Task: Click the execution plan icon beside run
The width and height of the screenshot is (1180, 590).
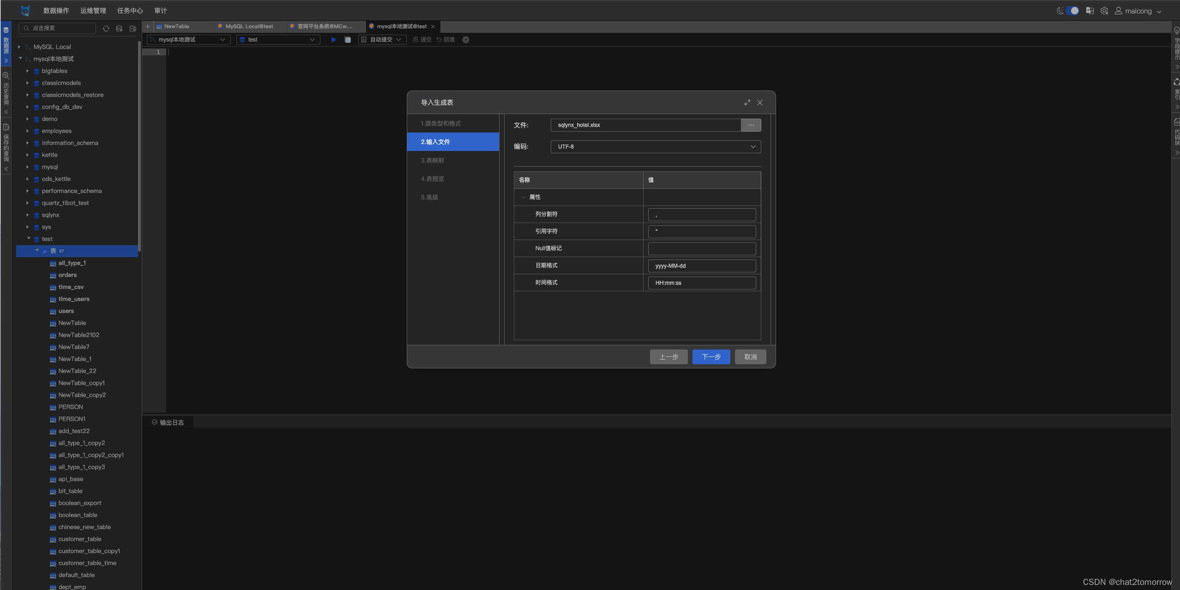Action: [x=348, y=40]
